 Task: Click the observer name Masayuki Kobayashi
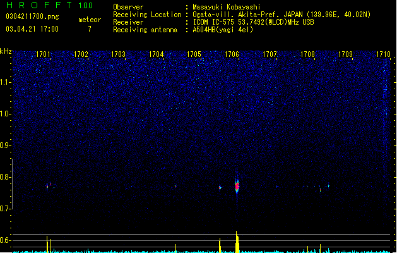[x=227, y=7]
